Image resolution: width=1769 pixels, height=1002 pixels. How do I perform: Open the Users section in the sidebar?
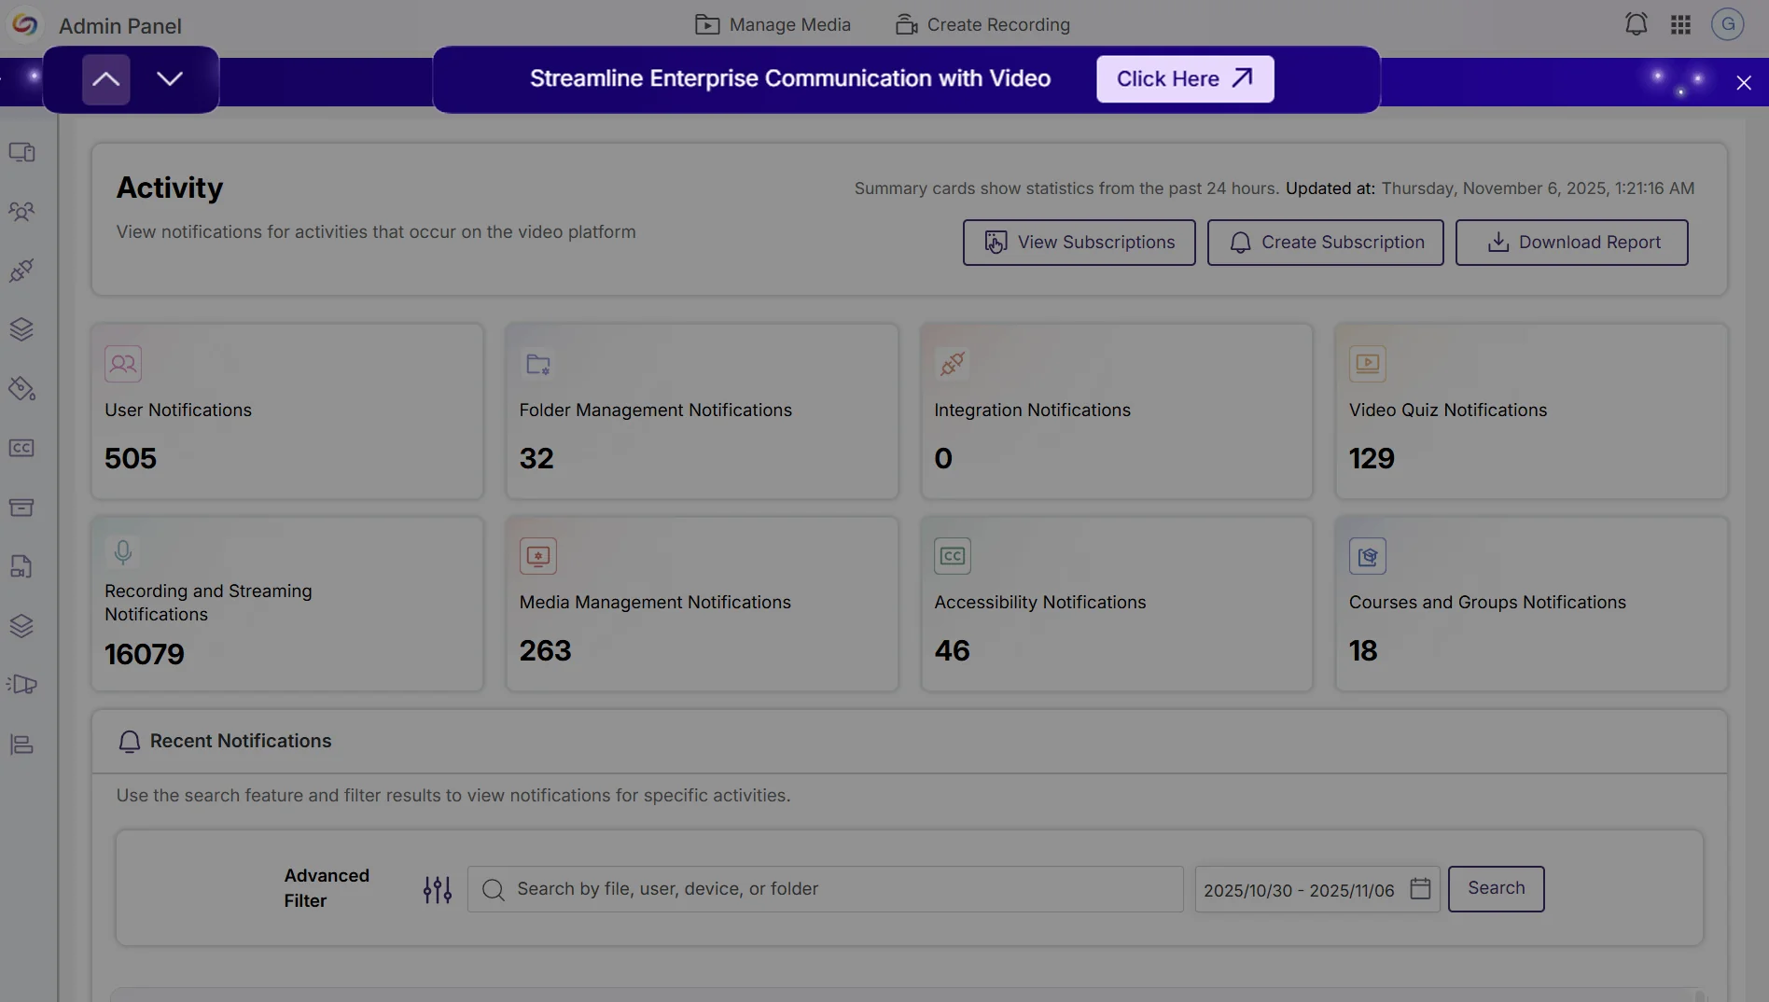(22, 211)
